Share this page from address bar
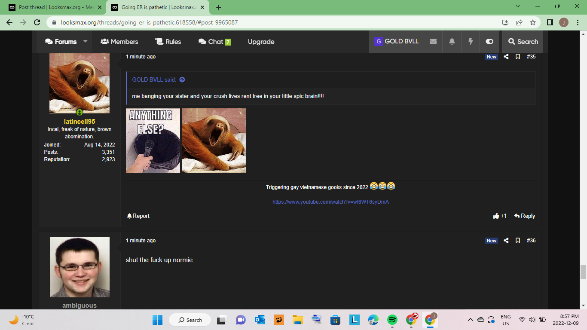 click(x=519, y=22)
